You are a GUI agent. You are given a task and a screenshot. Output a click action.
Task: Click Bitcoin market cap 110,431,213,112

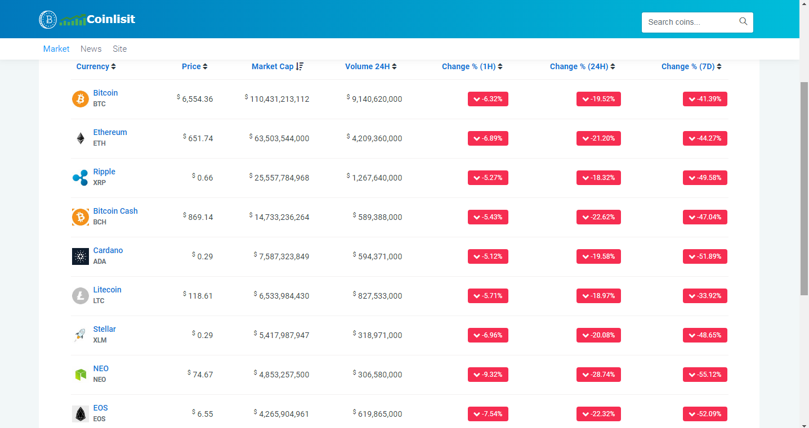[x=277, y=99]
